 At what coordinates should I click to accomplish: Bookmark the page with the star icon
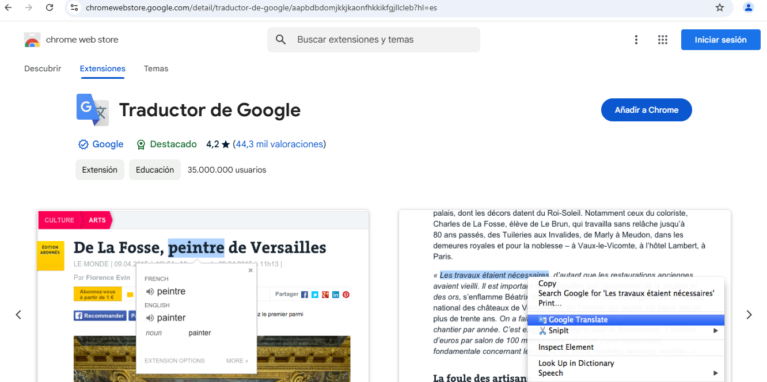tap(720, 8)
